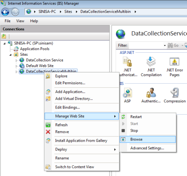Expand breadcrumb arrow after Sites
The height and width of the screenshot is (176, 187).
(x=77, y=12)
